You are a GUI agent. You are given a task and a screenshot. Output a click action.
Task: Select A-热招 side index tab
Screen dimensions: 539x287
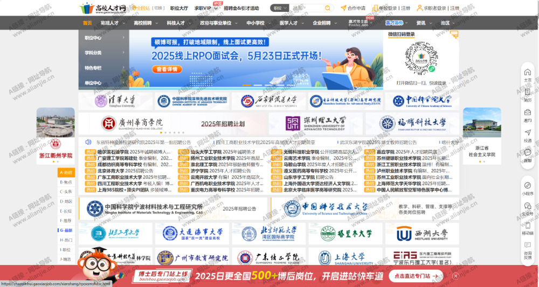click(66, 173)
